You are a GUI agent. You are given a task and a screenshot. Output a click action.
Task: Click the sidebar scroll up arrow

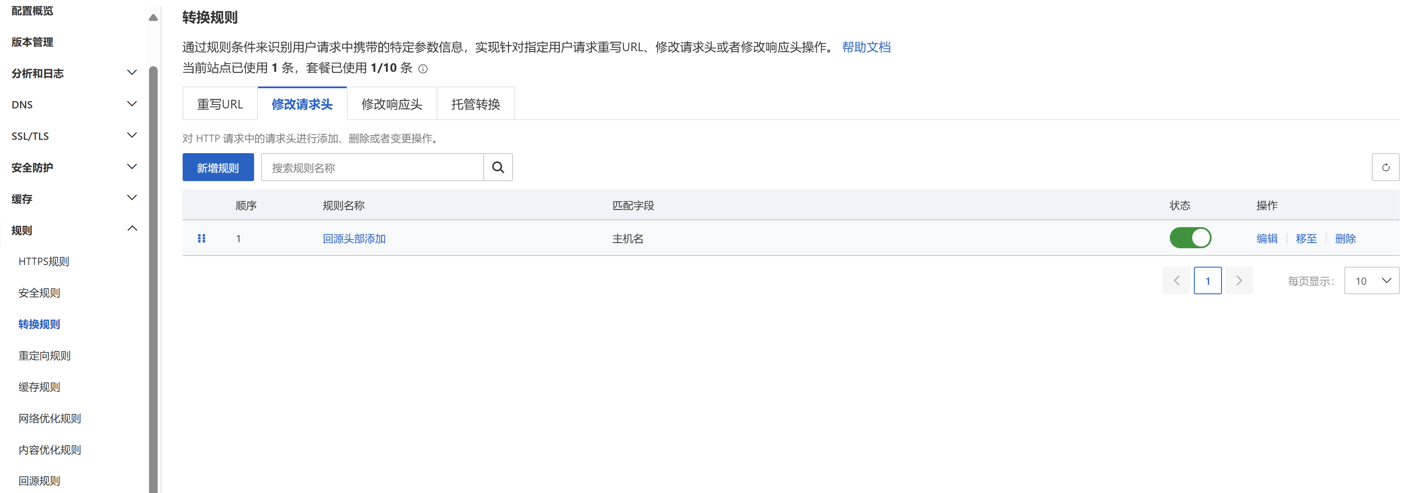point(153,18)
